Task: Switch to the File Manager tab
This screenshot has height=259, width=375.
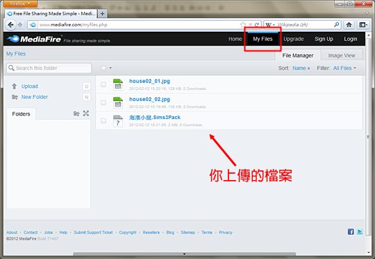Action: click(x=298, y=55)
